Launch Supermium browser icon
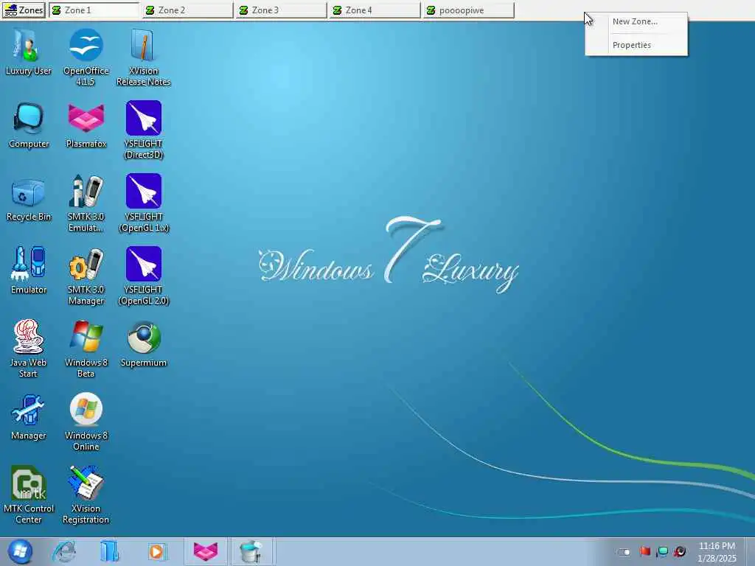Image resolution: width=755 pixels, height=566 pixels. (144, 344)
